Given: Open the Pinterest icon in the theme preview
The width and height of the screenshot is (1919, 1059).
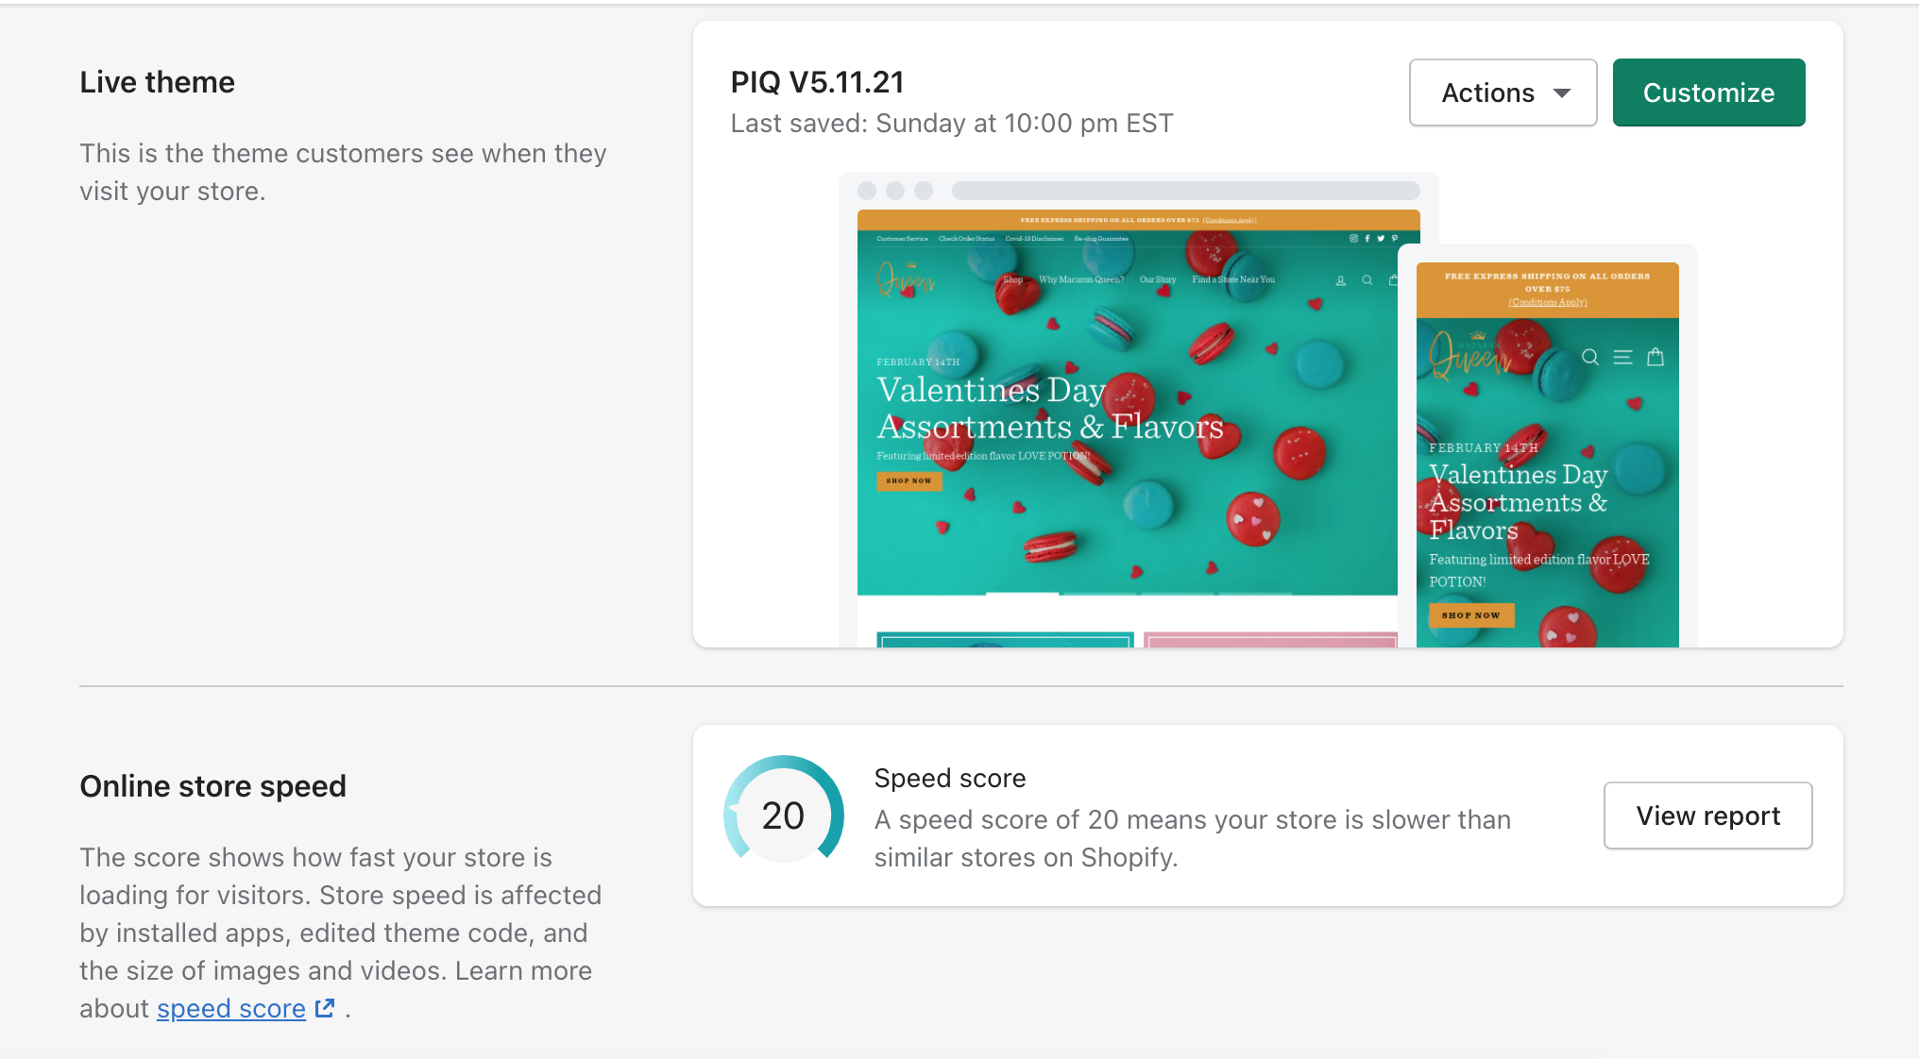Looking at the screenshot, I should (x=1394, y=239).
